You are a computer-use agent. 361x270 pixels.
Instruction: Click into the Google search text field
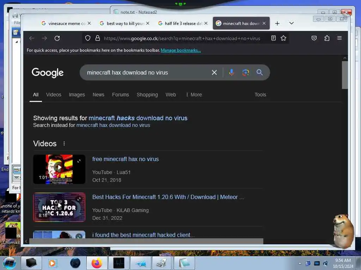pyautogui.click(x=147, y=72)
